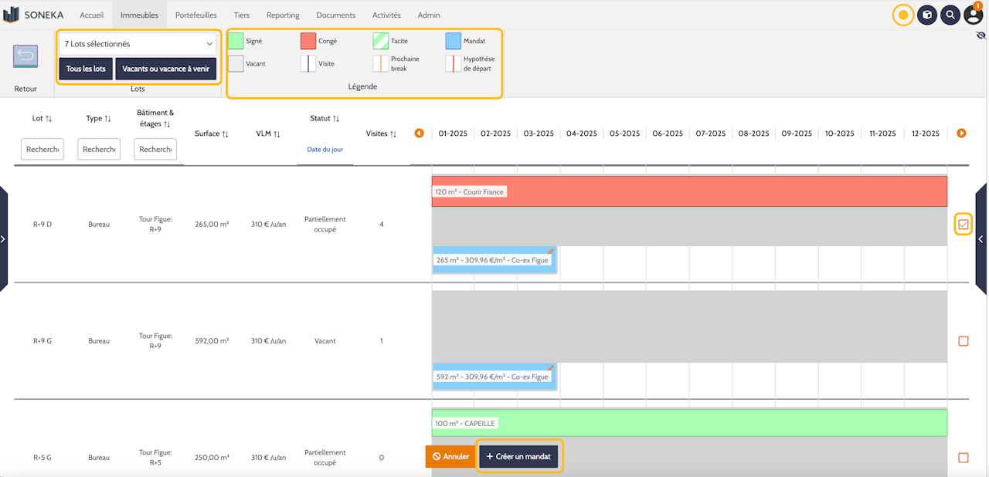Expand the left side panel chevron
Image resolution: width=989 pixels, height=477 pixels.
click(3, 239)
